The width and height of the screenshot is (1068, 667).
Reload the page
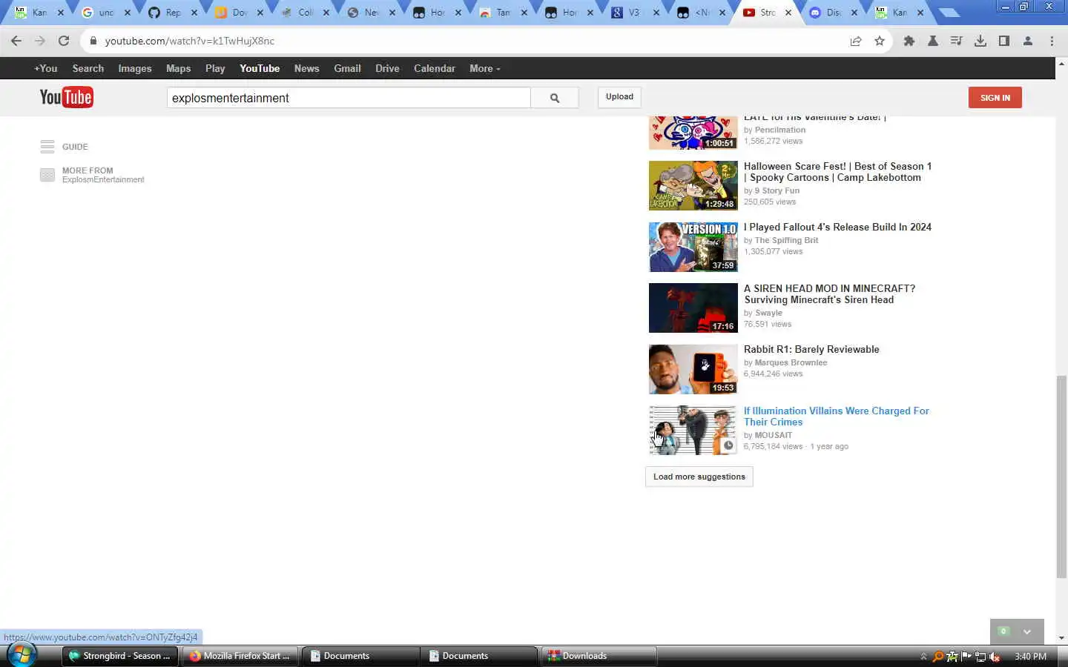point(64,41)
